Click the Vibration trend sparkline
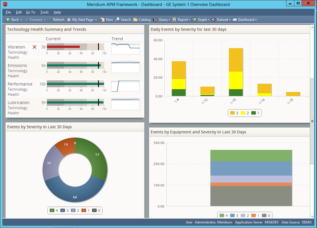Image resolution: width=317 pixels, height=228 pixels. [125, 48]
